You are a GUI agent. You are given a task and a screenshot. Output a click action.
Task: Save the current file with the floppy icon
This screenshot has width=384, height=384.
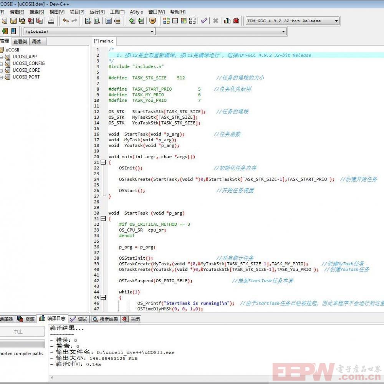[13, 21]
